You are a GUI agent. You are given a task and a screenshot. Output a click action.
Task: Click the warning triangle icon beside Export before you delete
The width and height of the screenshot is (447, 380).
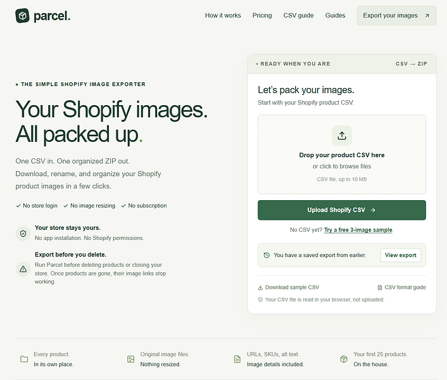click(23, 269)
